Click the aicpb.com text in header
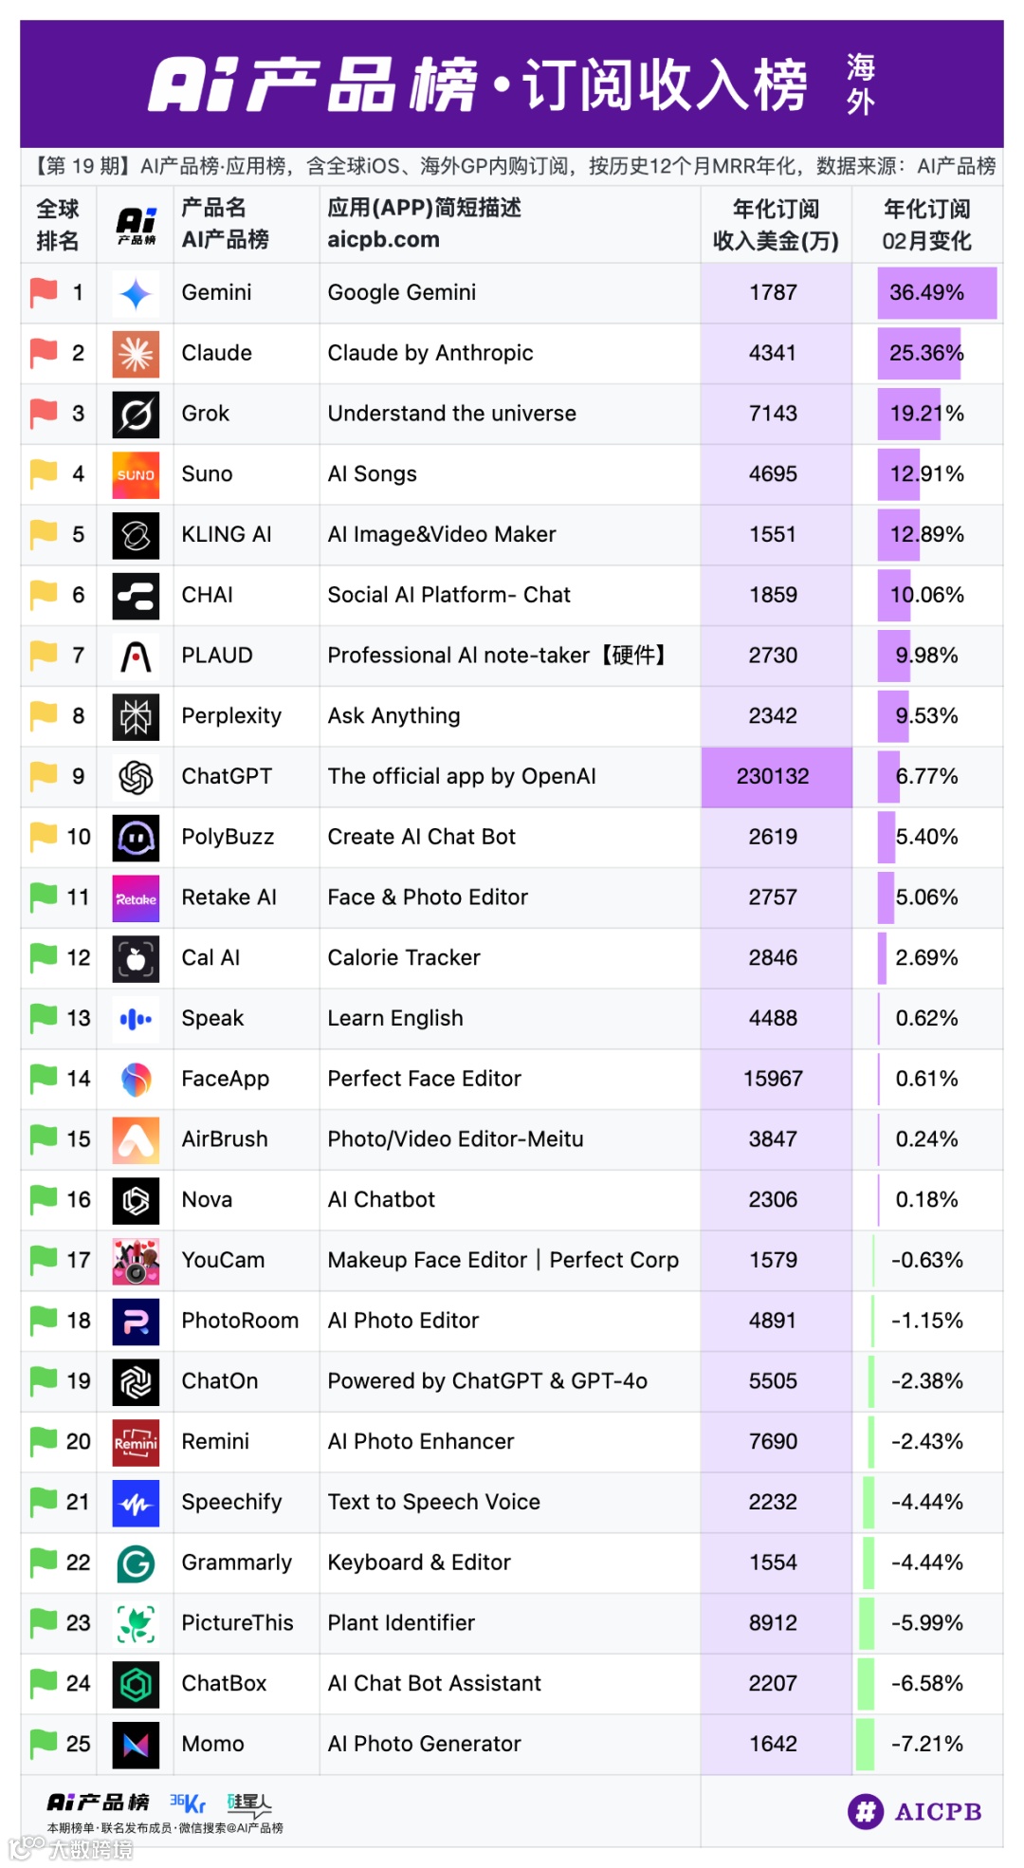The width and height of the screenshot is (1024, 1868). 384,240
